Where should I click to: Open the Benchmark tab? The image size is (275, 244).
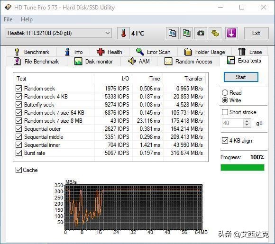[32, 52]
